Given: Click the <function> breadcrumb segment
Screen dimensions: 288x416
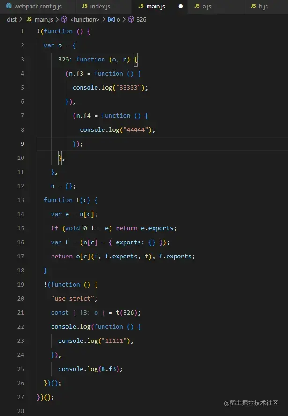Looking at the screenshot, I should 85,19.
